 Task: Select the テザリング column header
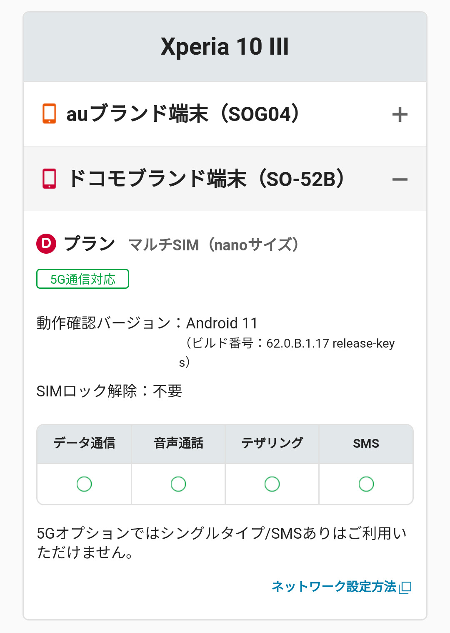click(x=272, y=444)
